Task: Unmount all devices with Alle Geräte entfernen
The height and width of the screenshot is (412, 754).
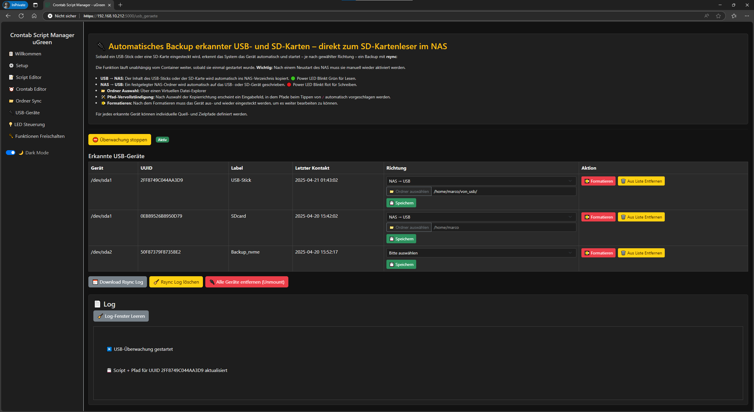Action: 247,282
